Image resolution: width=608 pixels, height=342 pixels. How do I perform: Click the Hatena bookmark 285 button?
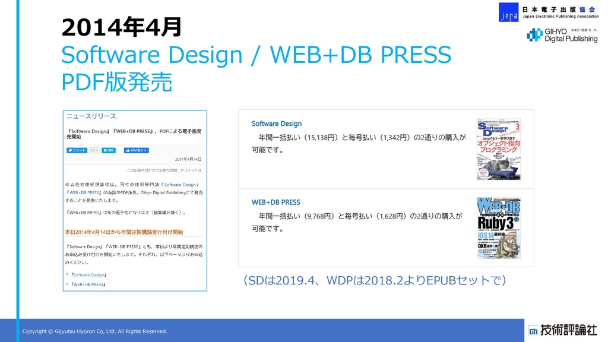(109, 150)
